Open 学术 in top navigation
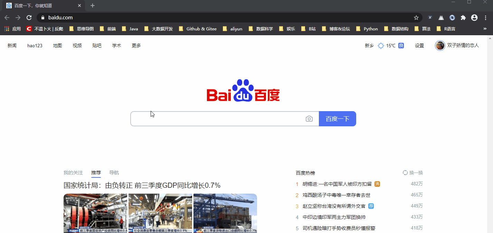 tap(116, 46)
